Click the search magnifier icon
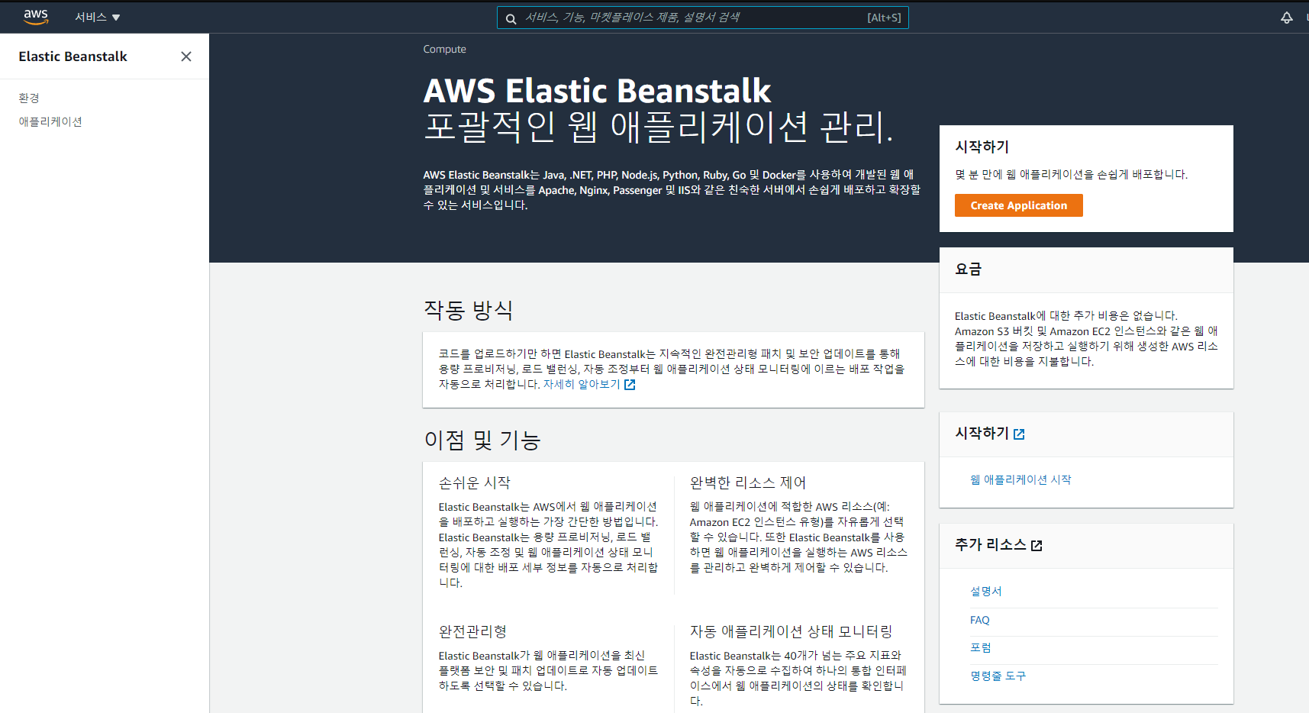 [511, 18]
